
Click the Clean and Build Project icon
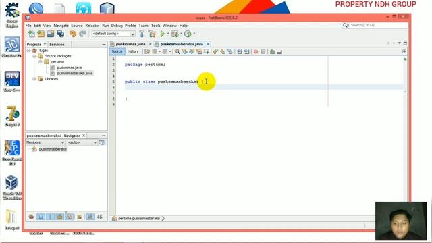tap(152, 34)
